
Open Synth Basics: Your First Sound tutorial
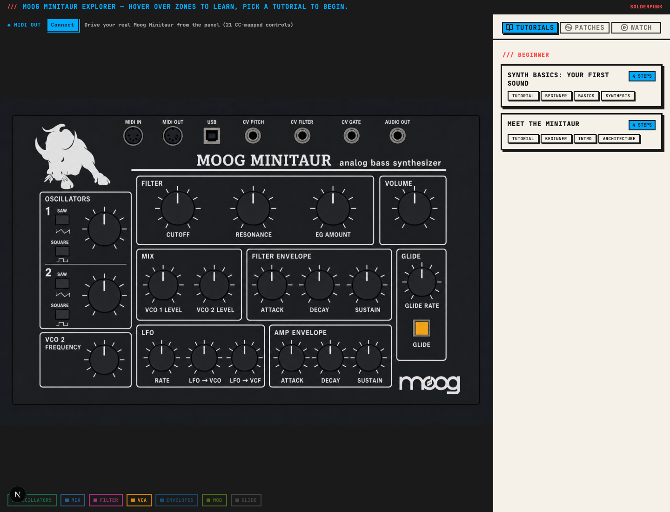(x=581, y=86)
